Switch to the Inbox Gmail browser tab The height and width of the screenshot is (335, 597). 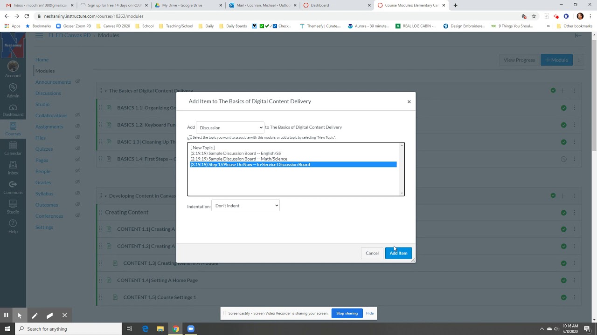(x=37, y=5)
